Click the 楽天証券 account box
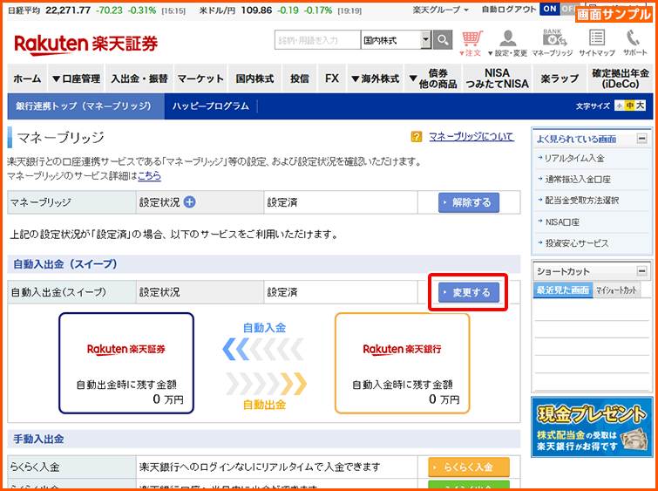This screenshot has height=491, width=658. coord(126,364)
